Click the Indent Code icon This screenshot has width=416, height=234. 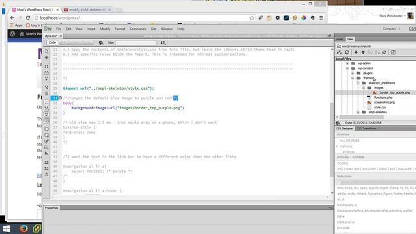tap(46, 162)
